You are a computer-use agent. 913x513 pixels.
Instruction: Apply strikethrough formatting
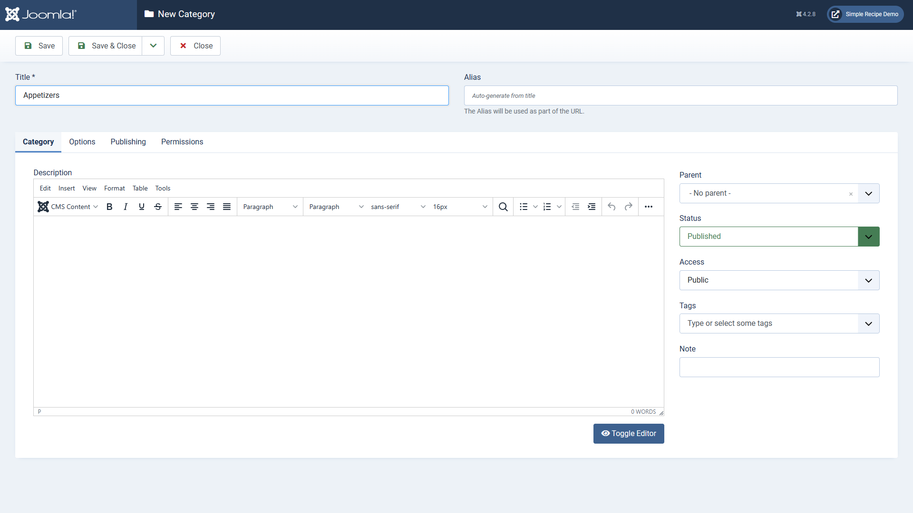coord(158,207)
